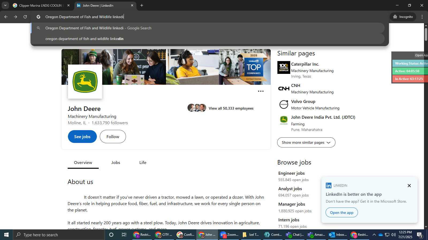Choose the Google Search suggestion row
428x240 pixels.
(208, 28)
